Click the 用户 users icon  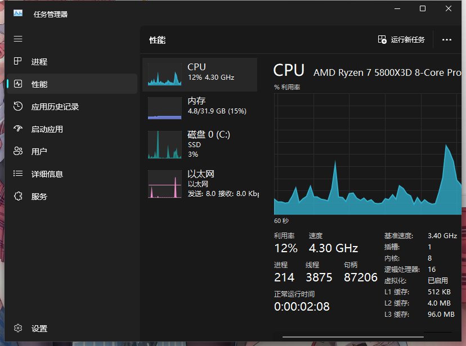(18, 152)
